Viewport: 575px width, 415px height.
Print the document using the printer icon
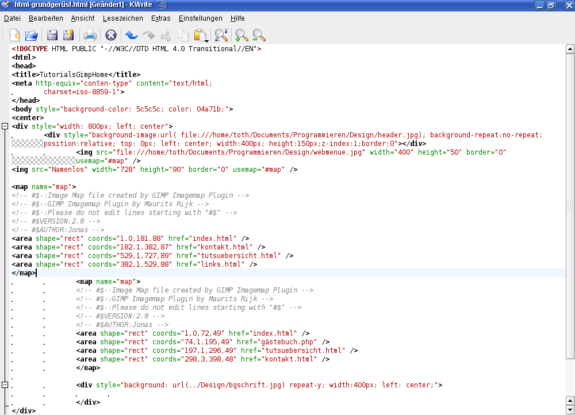(90, 35)
